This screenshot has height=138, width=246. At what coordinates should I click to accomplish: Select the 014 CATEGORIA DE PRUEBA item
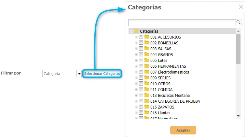pos(175,101)
